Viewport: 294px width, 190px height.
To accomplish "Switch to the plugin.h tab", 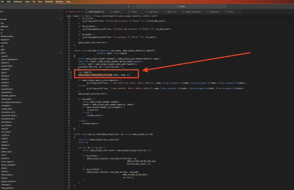I will tap(117, 11).
